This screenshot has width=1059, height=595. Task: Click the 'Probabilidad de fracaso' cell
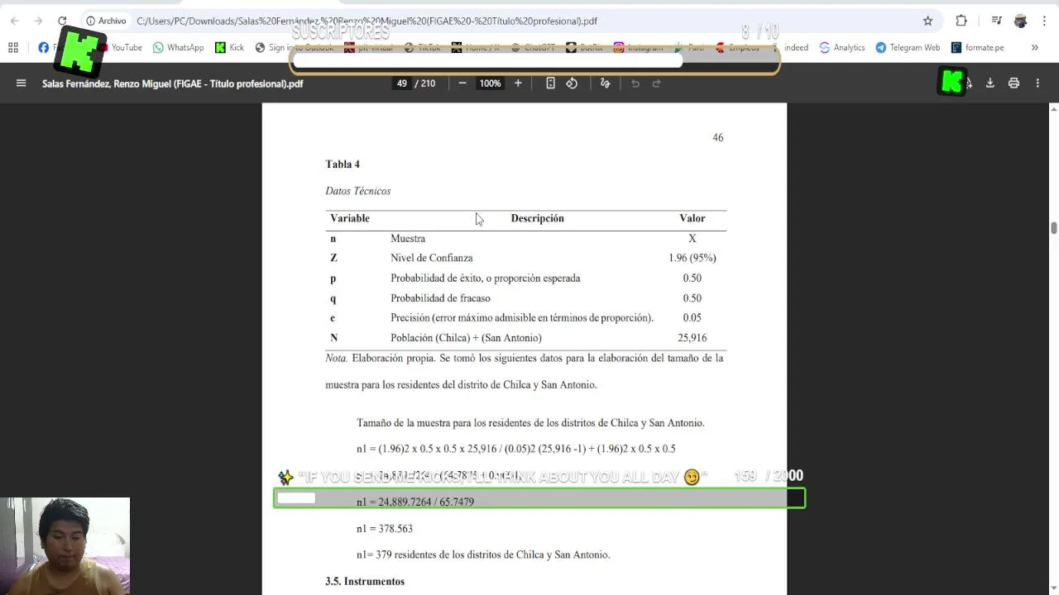point(440,298)
